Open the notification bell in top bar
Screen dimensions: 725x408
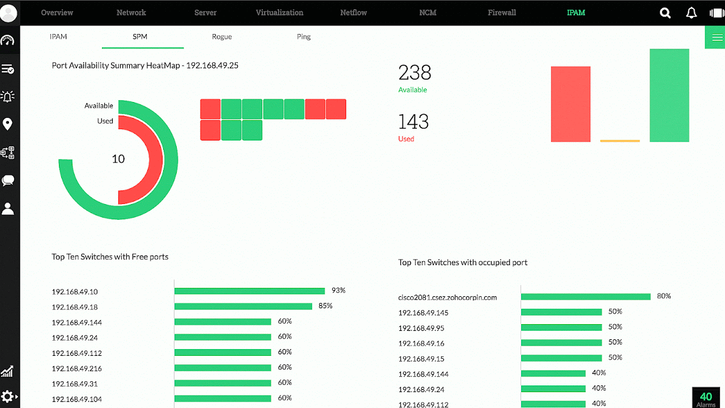tap(691, 12)
